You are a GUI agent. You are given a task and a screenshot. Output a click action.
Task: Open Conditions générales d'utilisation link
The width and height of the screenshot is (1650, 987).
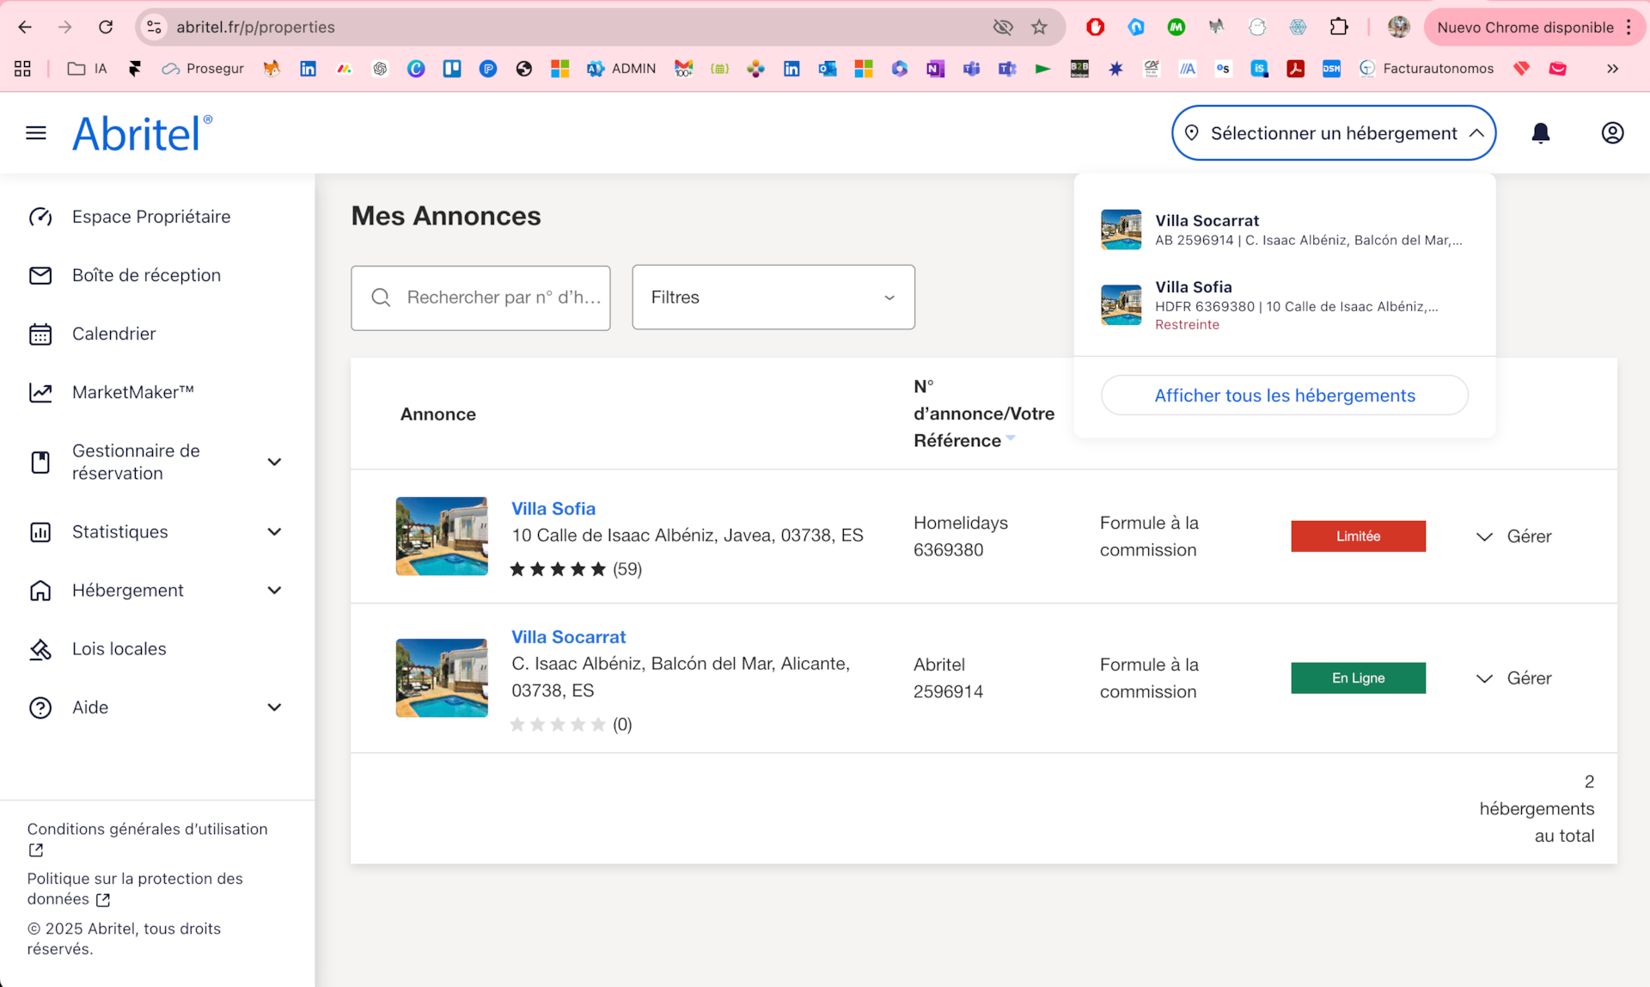(x=147, y=830)
